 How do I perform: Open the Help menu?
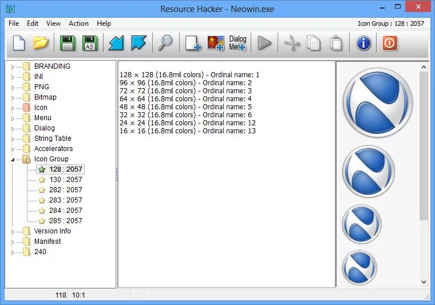click(x=104, y=23)
